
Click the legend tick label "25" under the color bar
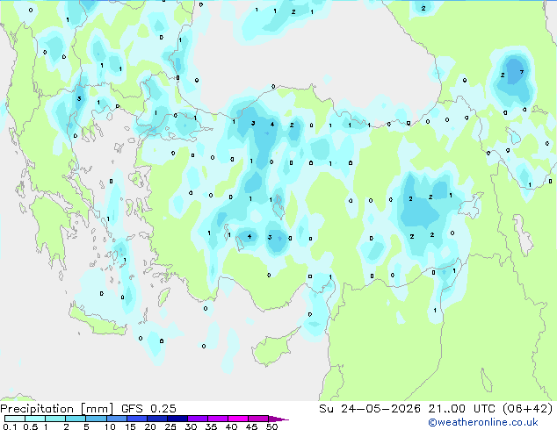point(170,426)
